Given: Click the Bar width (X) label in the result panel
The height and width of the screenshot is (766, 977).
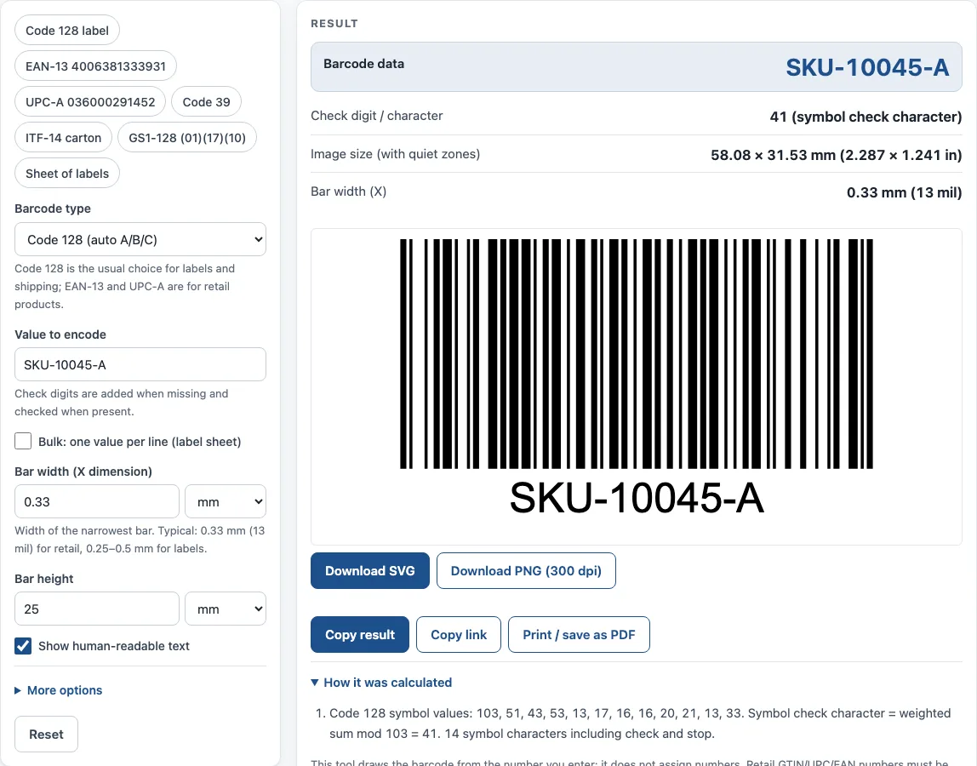Looking at the screenshot, I should [x=348, y=191].
